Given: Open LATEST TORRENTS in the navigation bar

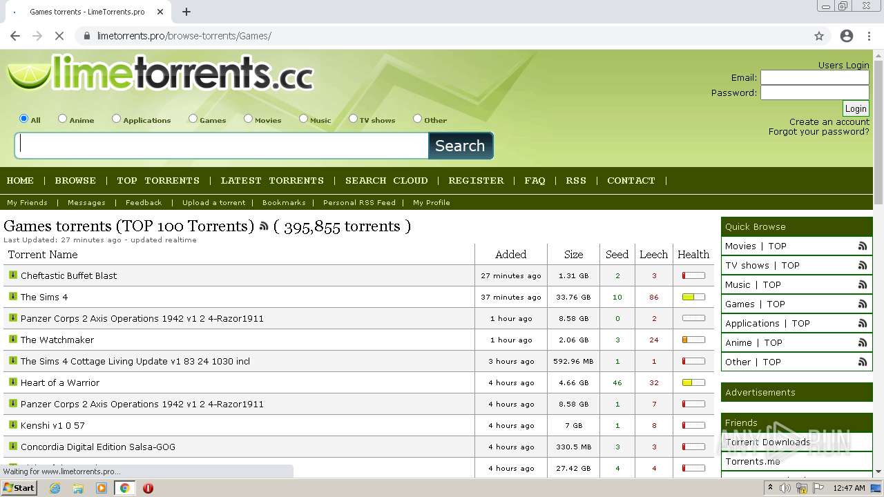Looking at the screenshot, I should coord(272,180).
